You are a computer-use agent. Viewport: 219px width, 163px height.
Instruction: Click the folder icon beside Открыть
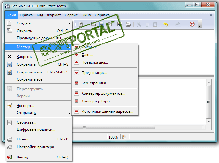[9, 31]
